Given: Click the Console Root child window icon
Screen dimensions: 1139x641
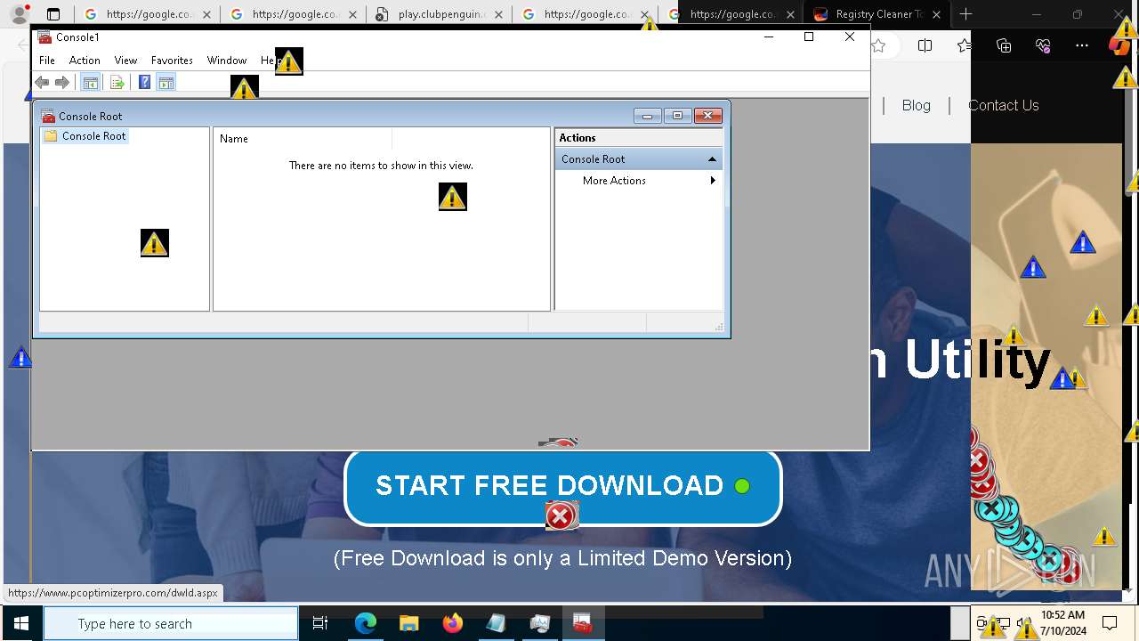Looking at the screenshot, I should (48, 117).
